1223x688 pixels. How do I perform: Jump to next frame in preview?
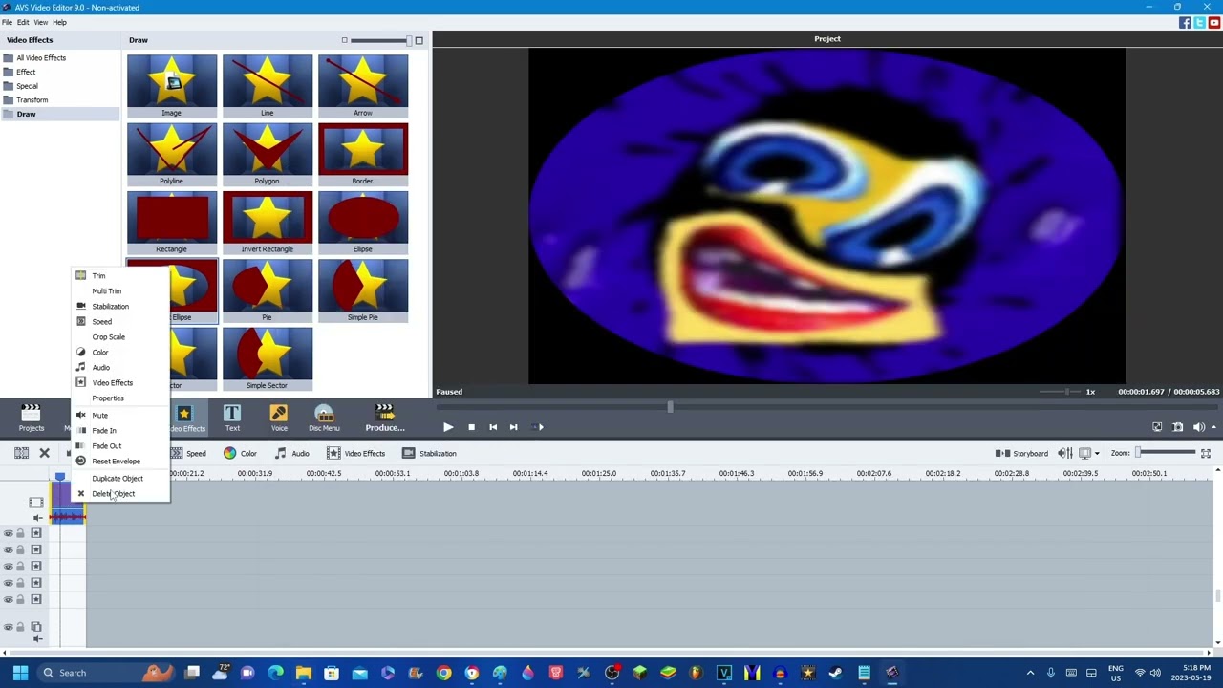click(513, 427)
